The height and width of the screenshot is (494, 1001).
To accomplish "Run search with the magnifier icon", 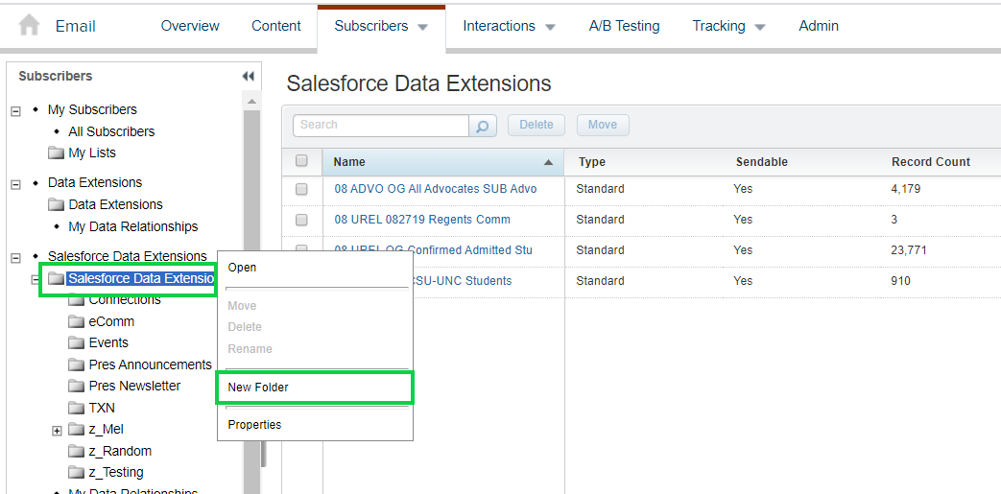I will 484,126.
